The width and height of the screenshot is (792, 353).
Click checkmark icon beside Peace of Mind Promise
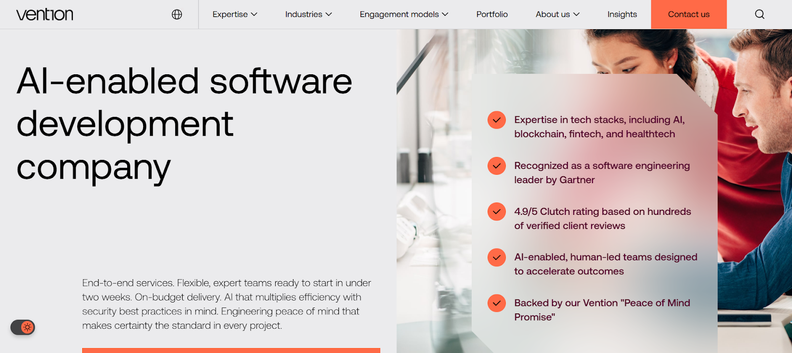coord(496,303)
